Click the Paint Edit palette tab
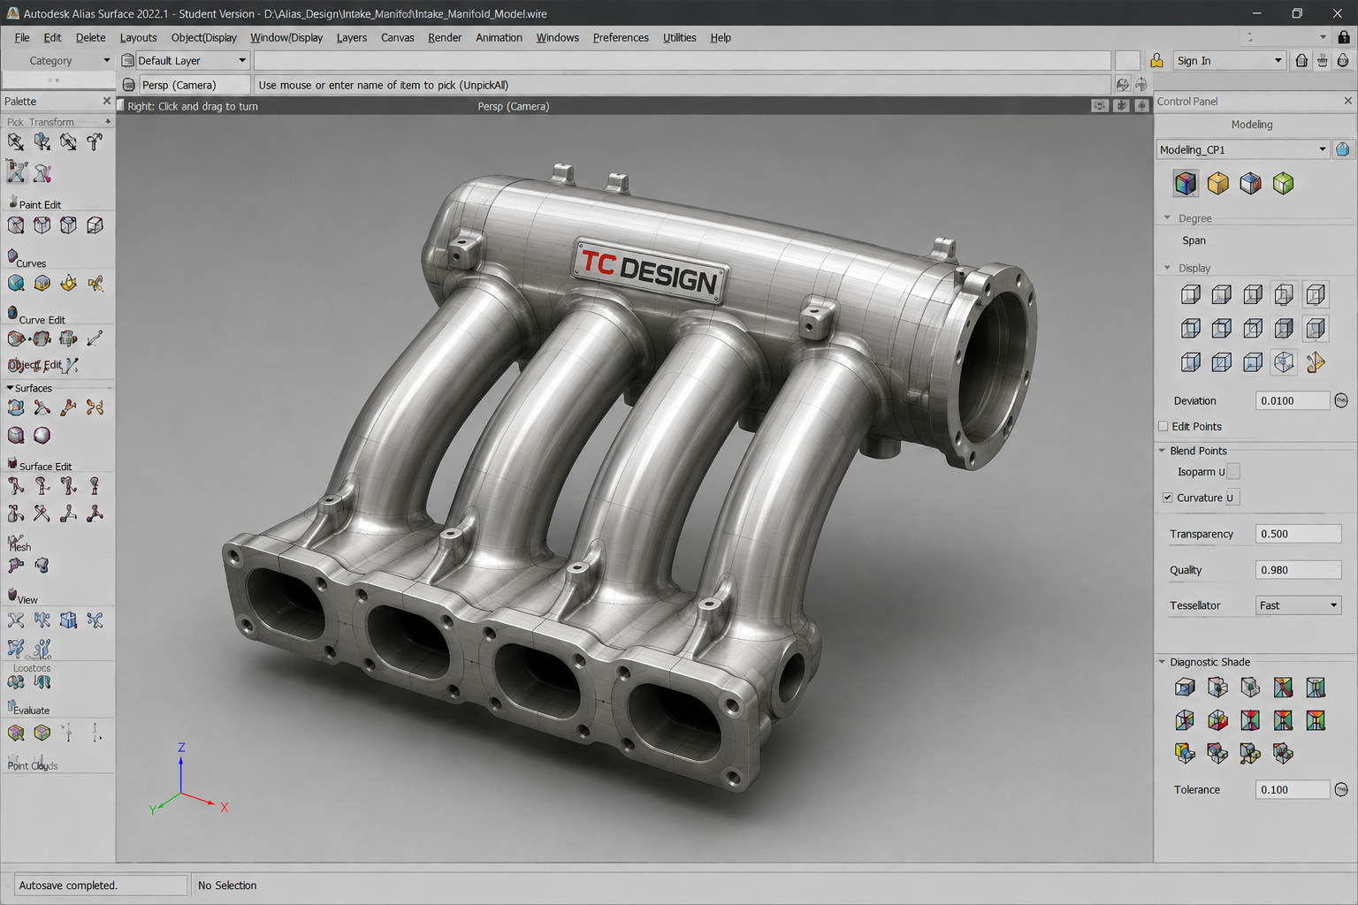1358x905 pixels. pyautogui.click(x=40, y=204)
